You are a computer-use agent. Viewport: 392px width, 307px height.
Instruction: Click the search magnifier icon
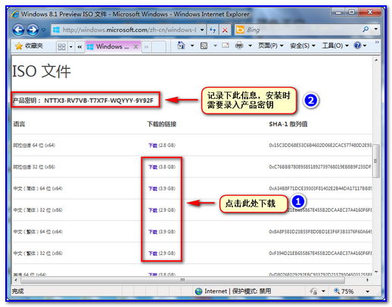pos(366,29)
